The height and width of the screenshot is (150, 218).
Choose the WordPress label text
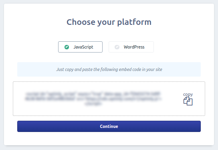134,47
